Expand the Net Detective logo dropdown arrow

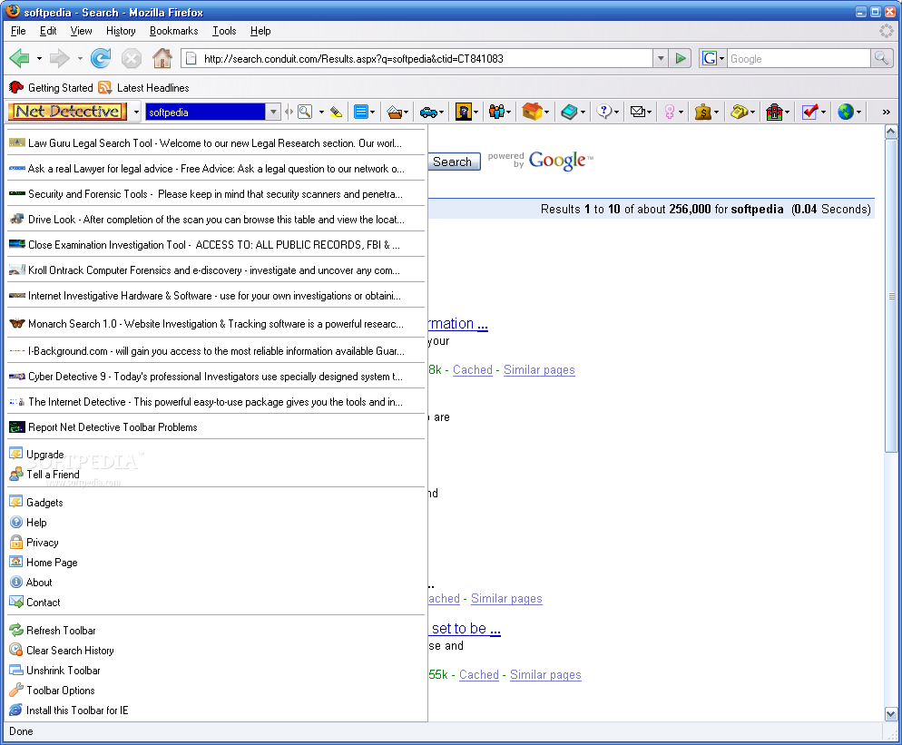[x=136, y=113]
